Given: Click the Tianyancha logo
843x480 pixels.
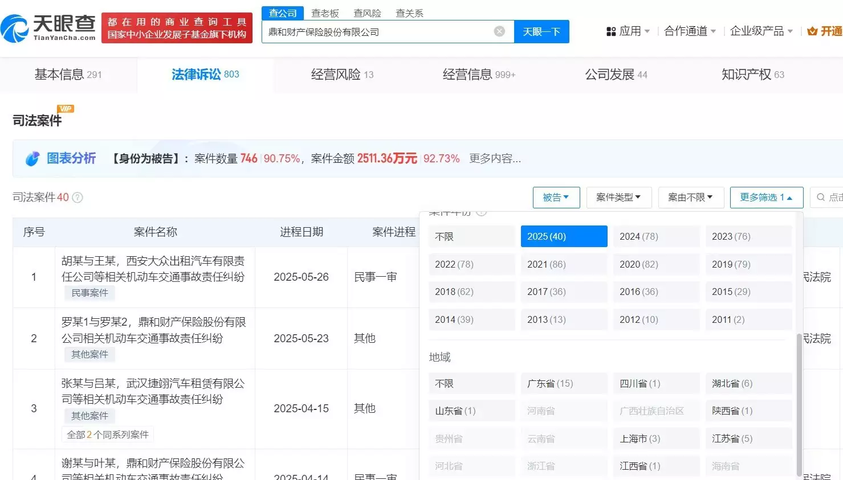Looking at the screenshot, I should click(48, 28).
